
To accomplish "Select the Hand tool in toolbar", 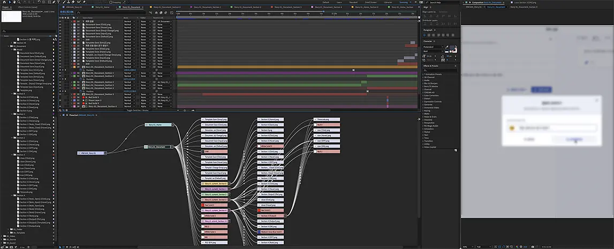I will tap(14, 2).
